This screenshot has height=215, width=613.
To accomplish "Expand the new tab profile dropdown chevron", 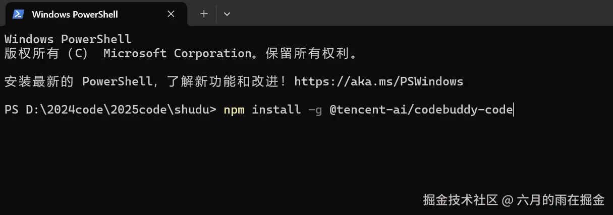I will (x=227, y=14).
